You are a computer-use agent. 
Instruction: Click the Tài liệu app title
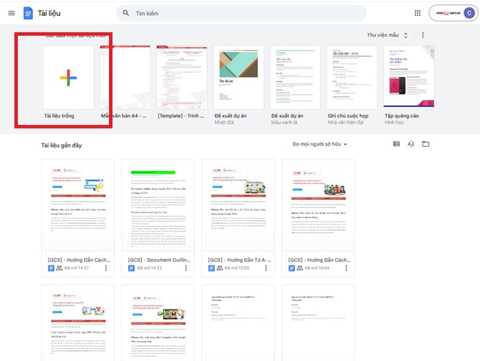tap(49, 13)
